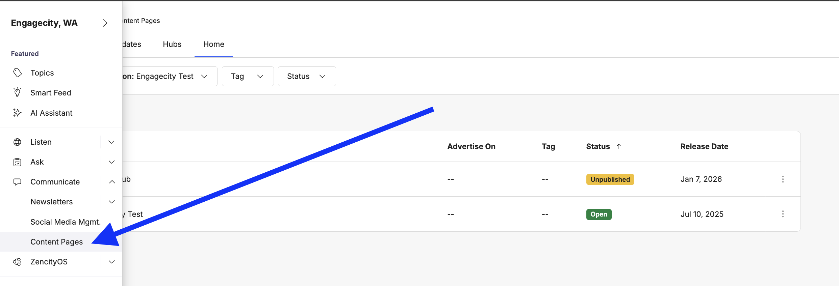Select the Home tab
The height and width of the screenshot is (286, 839).
tap(213, 44)
